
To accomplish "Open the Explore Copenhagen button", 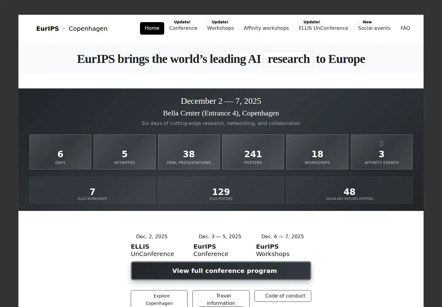I will coord(159,299).
